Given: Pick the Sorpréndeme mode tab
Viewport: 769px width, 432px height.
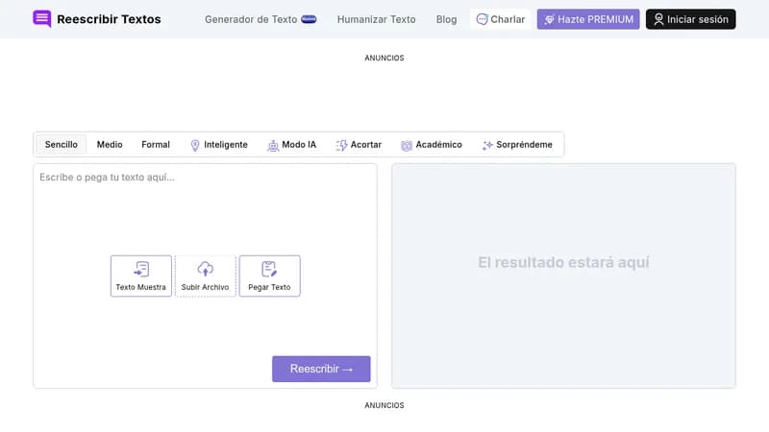Looking at the screenshot, I should coord(517,145).
